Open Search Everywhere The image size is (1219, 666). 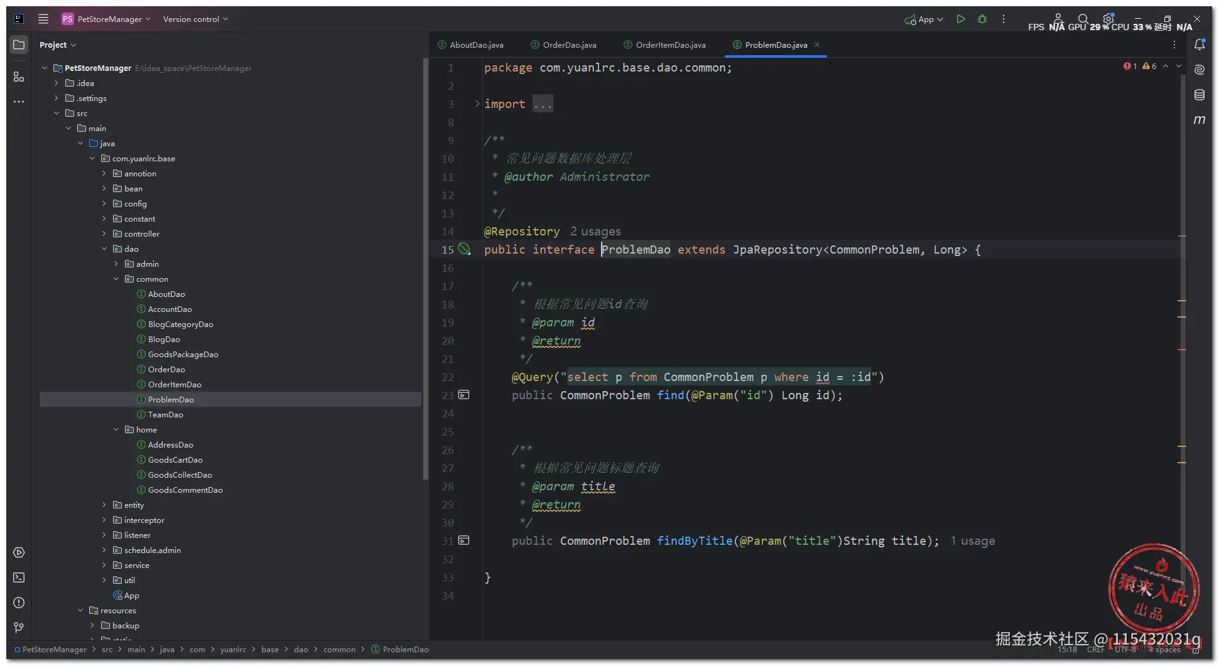point(1083,19)
